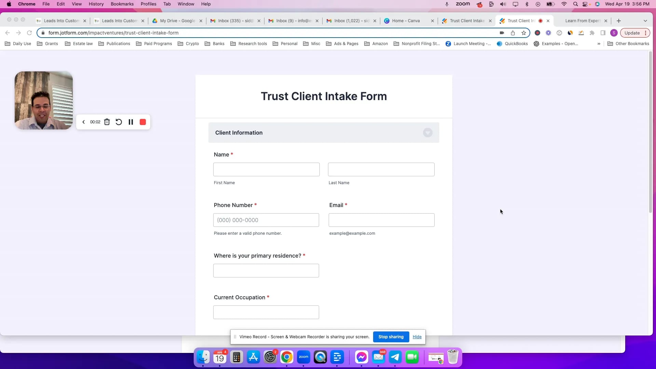Restart the recording with the circular arrow
Viewport: 656px width, 369px height.
pos(119,122)
